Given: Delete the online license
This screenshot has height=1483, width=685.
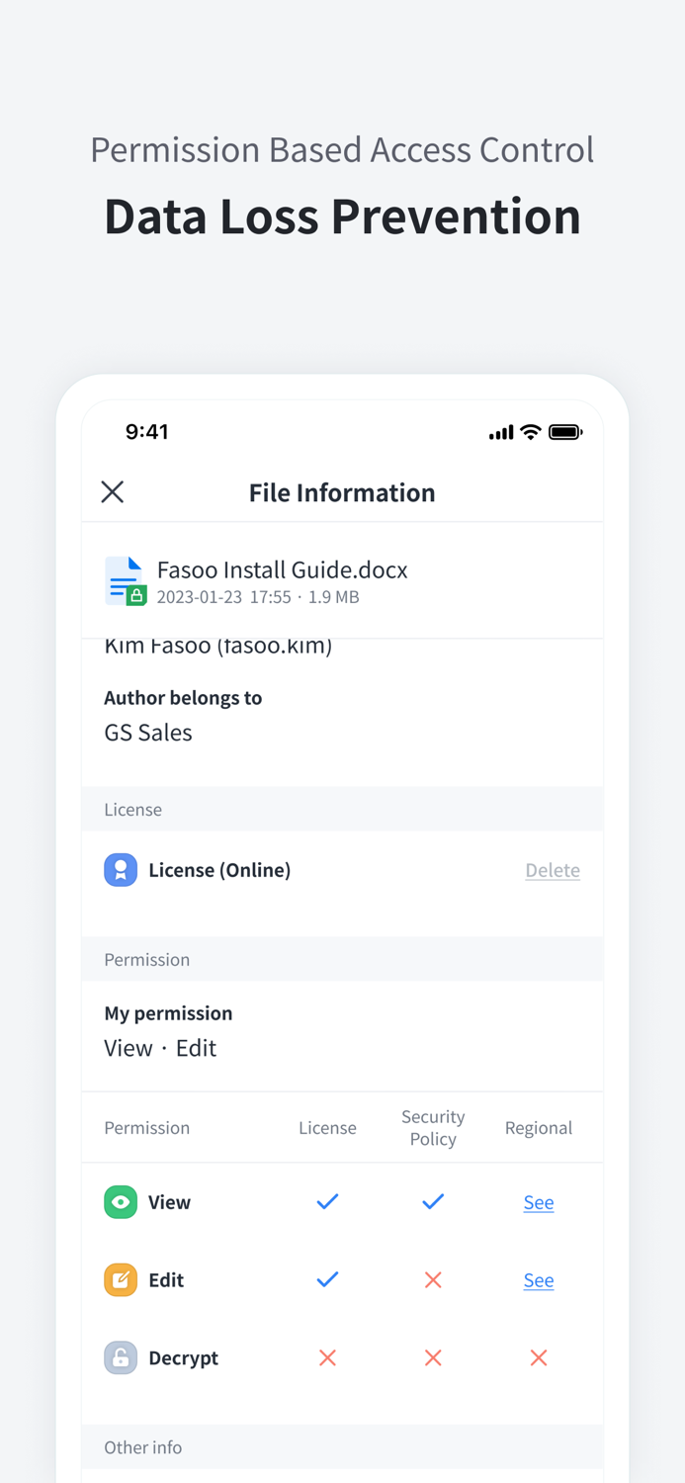Looking at the screenshot, I should coord(553,869).
